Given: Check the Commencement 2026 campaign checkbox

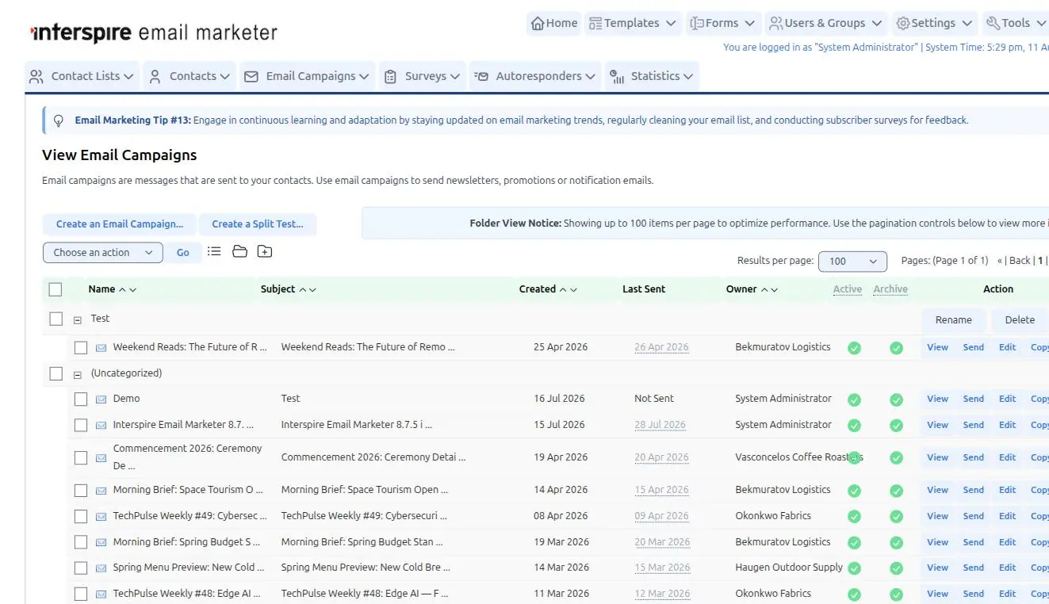Looking at the screenshot, I should point(81,457).
